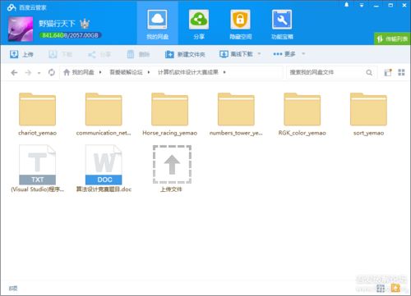Expand the arrow after second breadcrumb folder
Image resolution: width=411 pixels, height=296 pixels.
[x=149, y=72]
